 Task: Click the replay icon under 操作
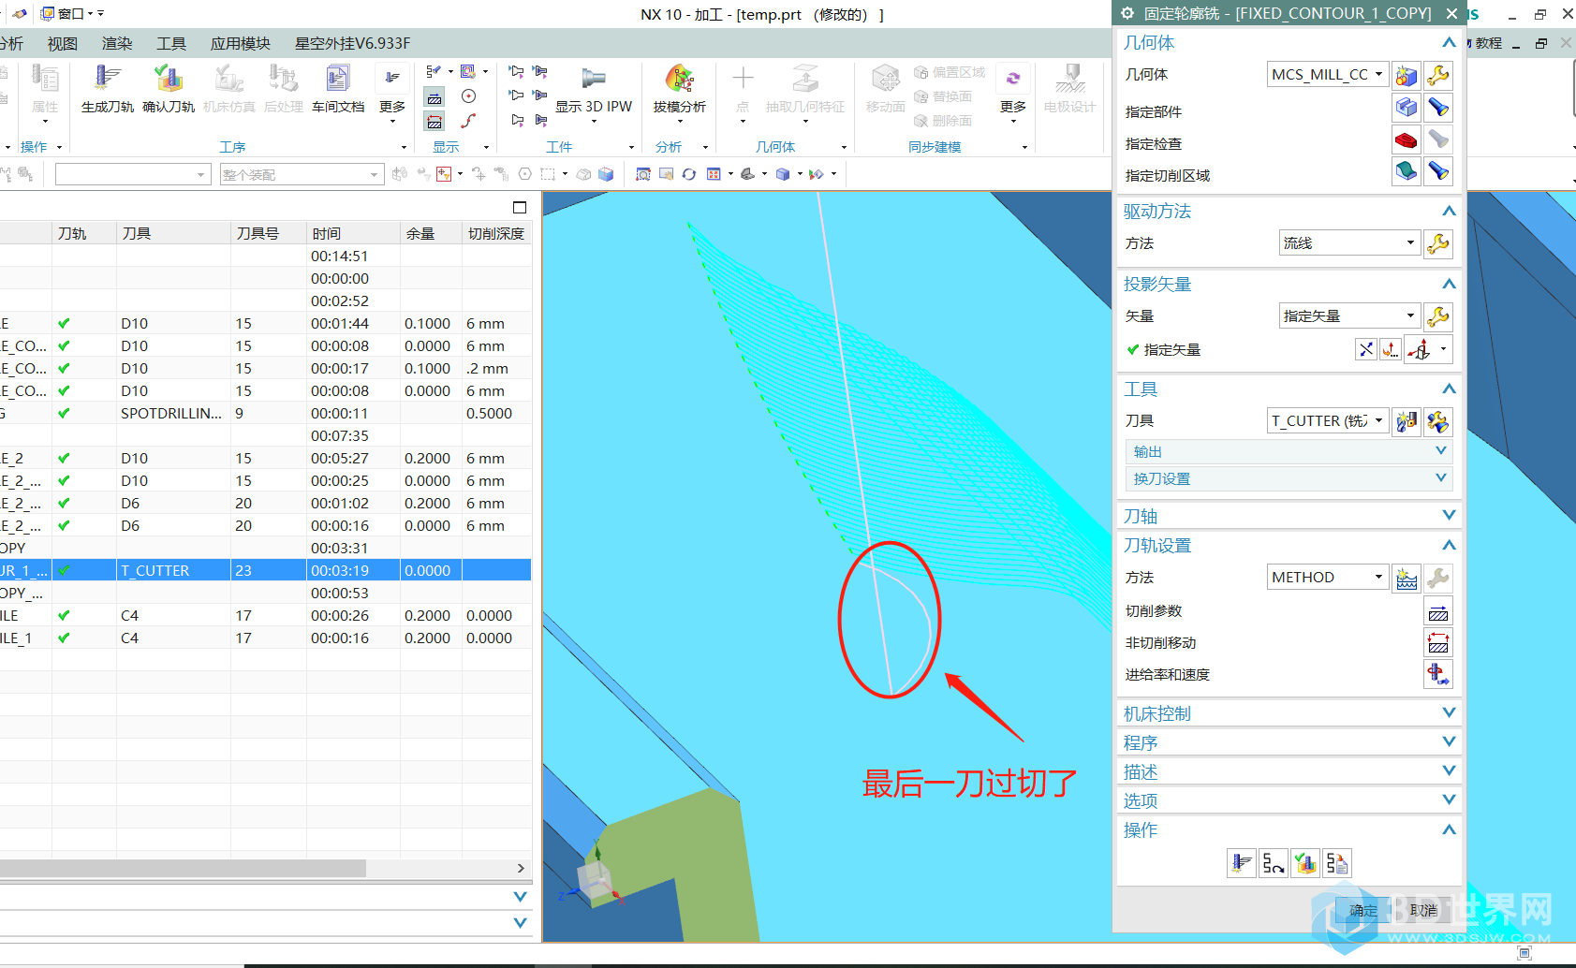click(x=1274, y=863)
